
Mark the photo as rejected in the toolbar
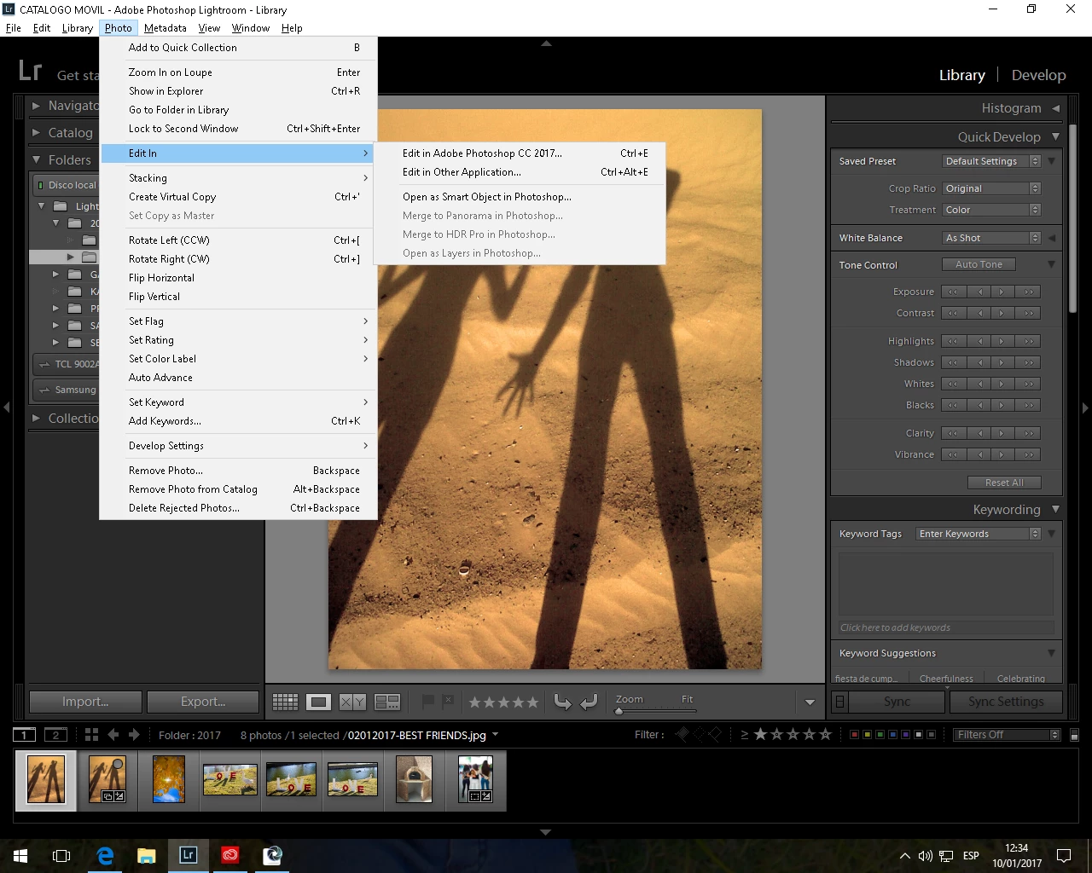tap(448, 702)
